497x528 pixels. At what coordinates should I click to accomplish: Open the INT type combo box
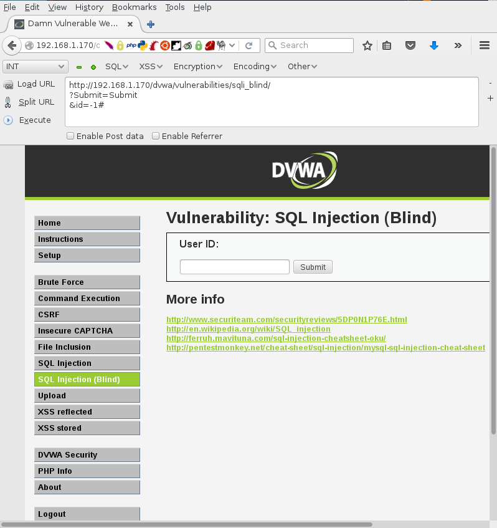[35, 67]
